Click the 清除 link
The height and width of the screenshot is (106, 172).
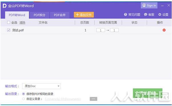pos(22,23)
